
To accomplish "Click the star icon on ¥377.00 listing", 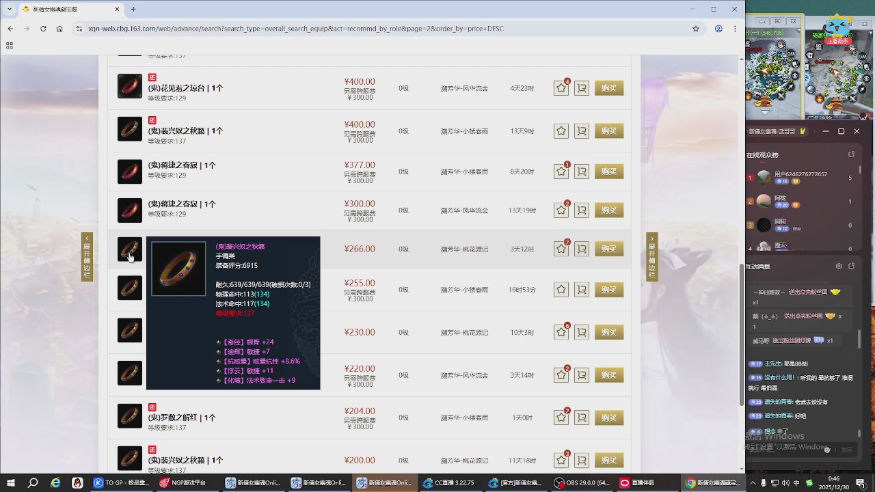I will pyautogui.click(x=561, y=172).
